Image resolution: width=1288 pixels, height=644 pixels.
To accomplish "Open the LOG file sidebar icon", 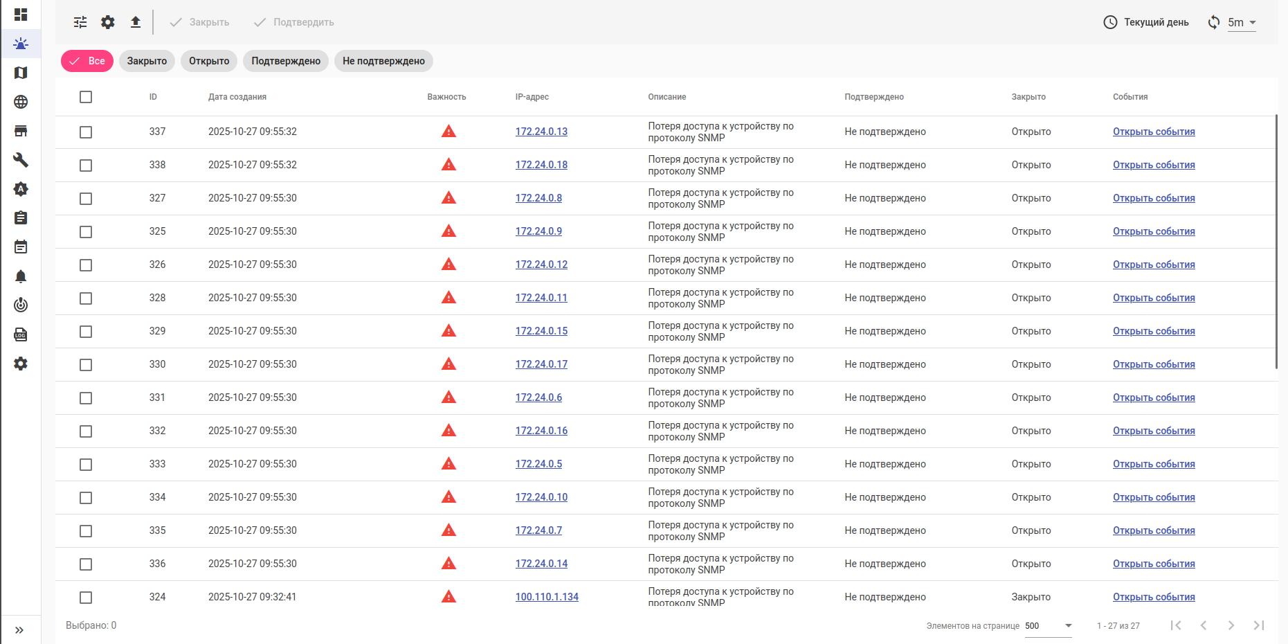I will (21, 335).
